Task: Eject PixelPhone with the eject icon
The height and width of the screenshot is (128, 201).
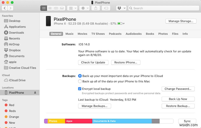Action: pos(35,92)
